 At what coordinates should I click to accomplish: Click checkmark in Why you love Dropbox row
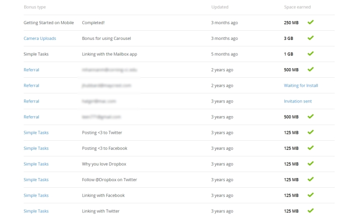(x=311, y=163)
